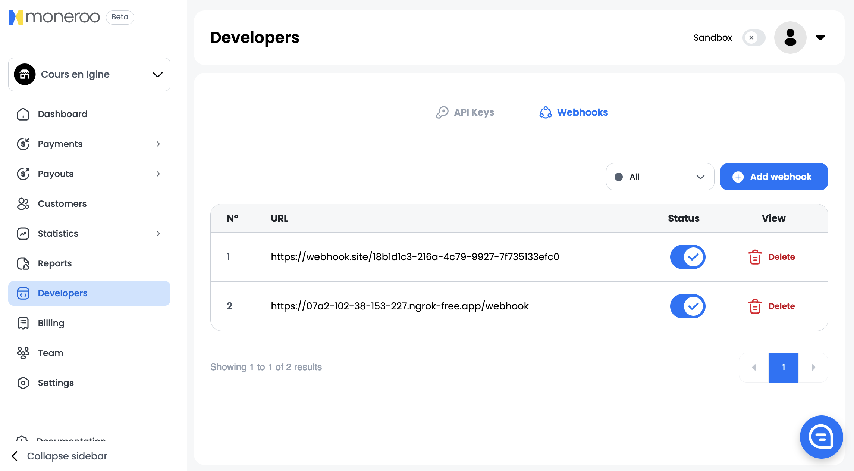The height and width of the screenshot is (471, 854).
Task: Click the Add webhook button
Action: 774,177
